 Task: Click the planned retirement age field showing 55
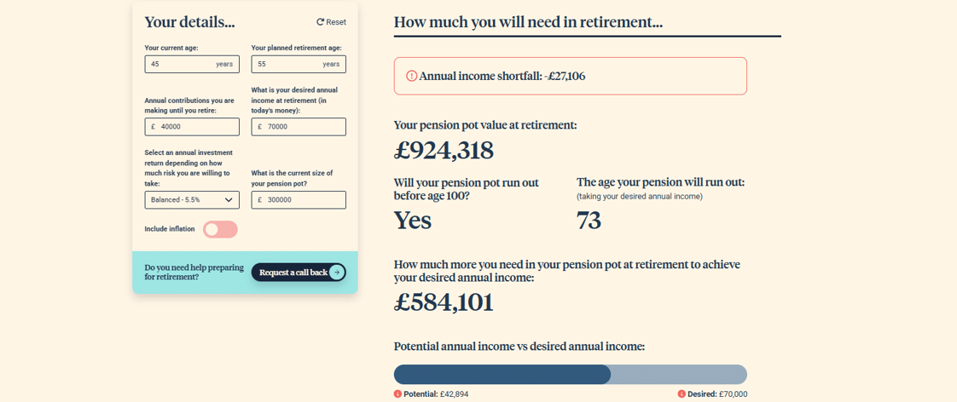299,64
